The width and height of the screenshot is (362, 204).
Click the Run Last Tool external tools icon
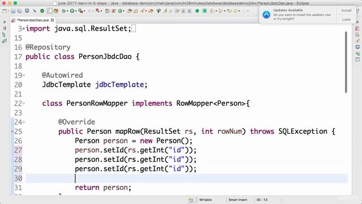point(80,11)
